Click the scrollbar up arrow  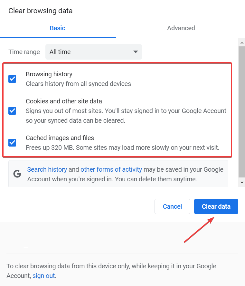(x=242, y=43)
